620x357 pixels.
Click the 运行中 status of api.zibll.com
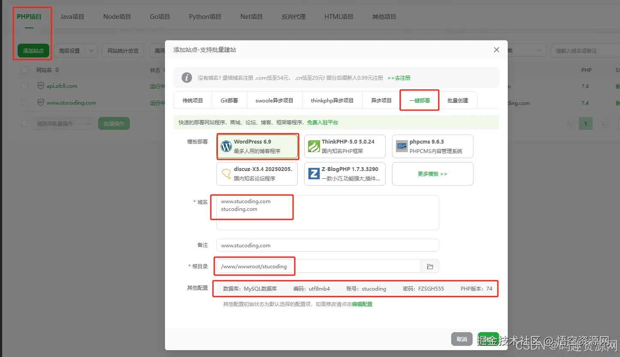[x=157, y=86]
